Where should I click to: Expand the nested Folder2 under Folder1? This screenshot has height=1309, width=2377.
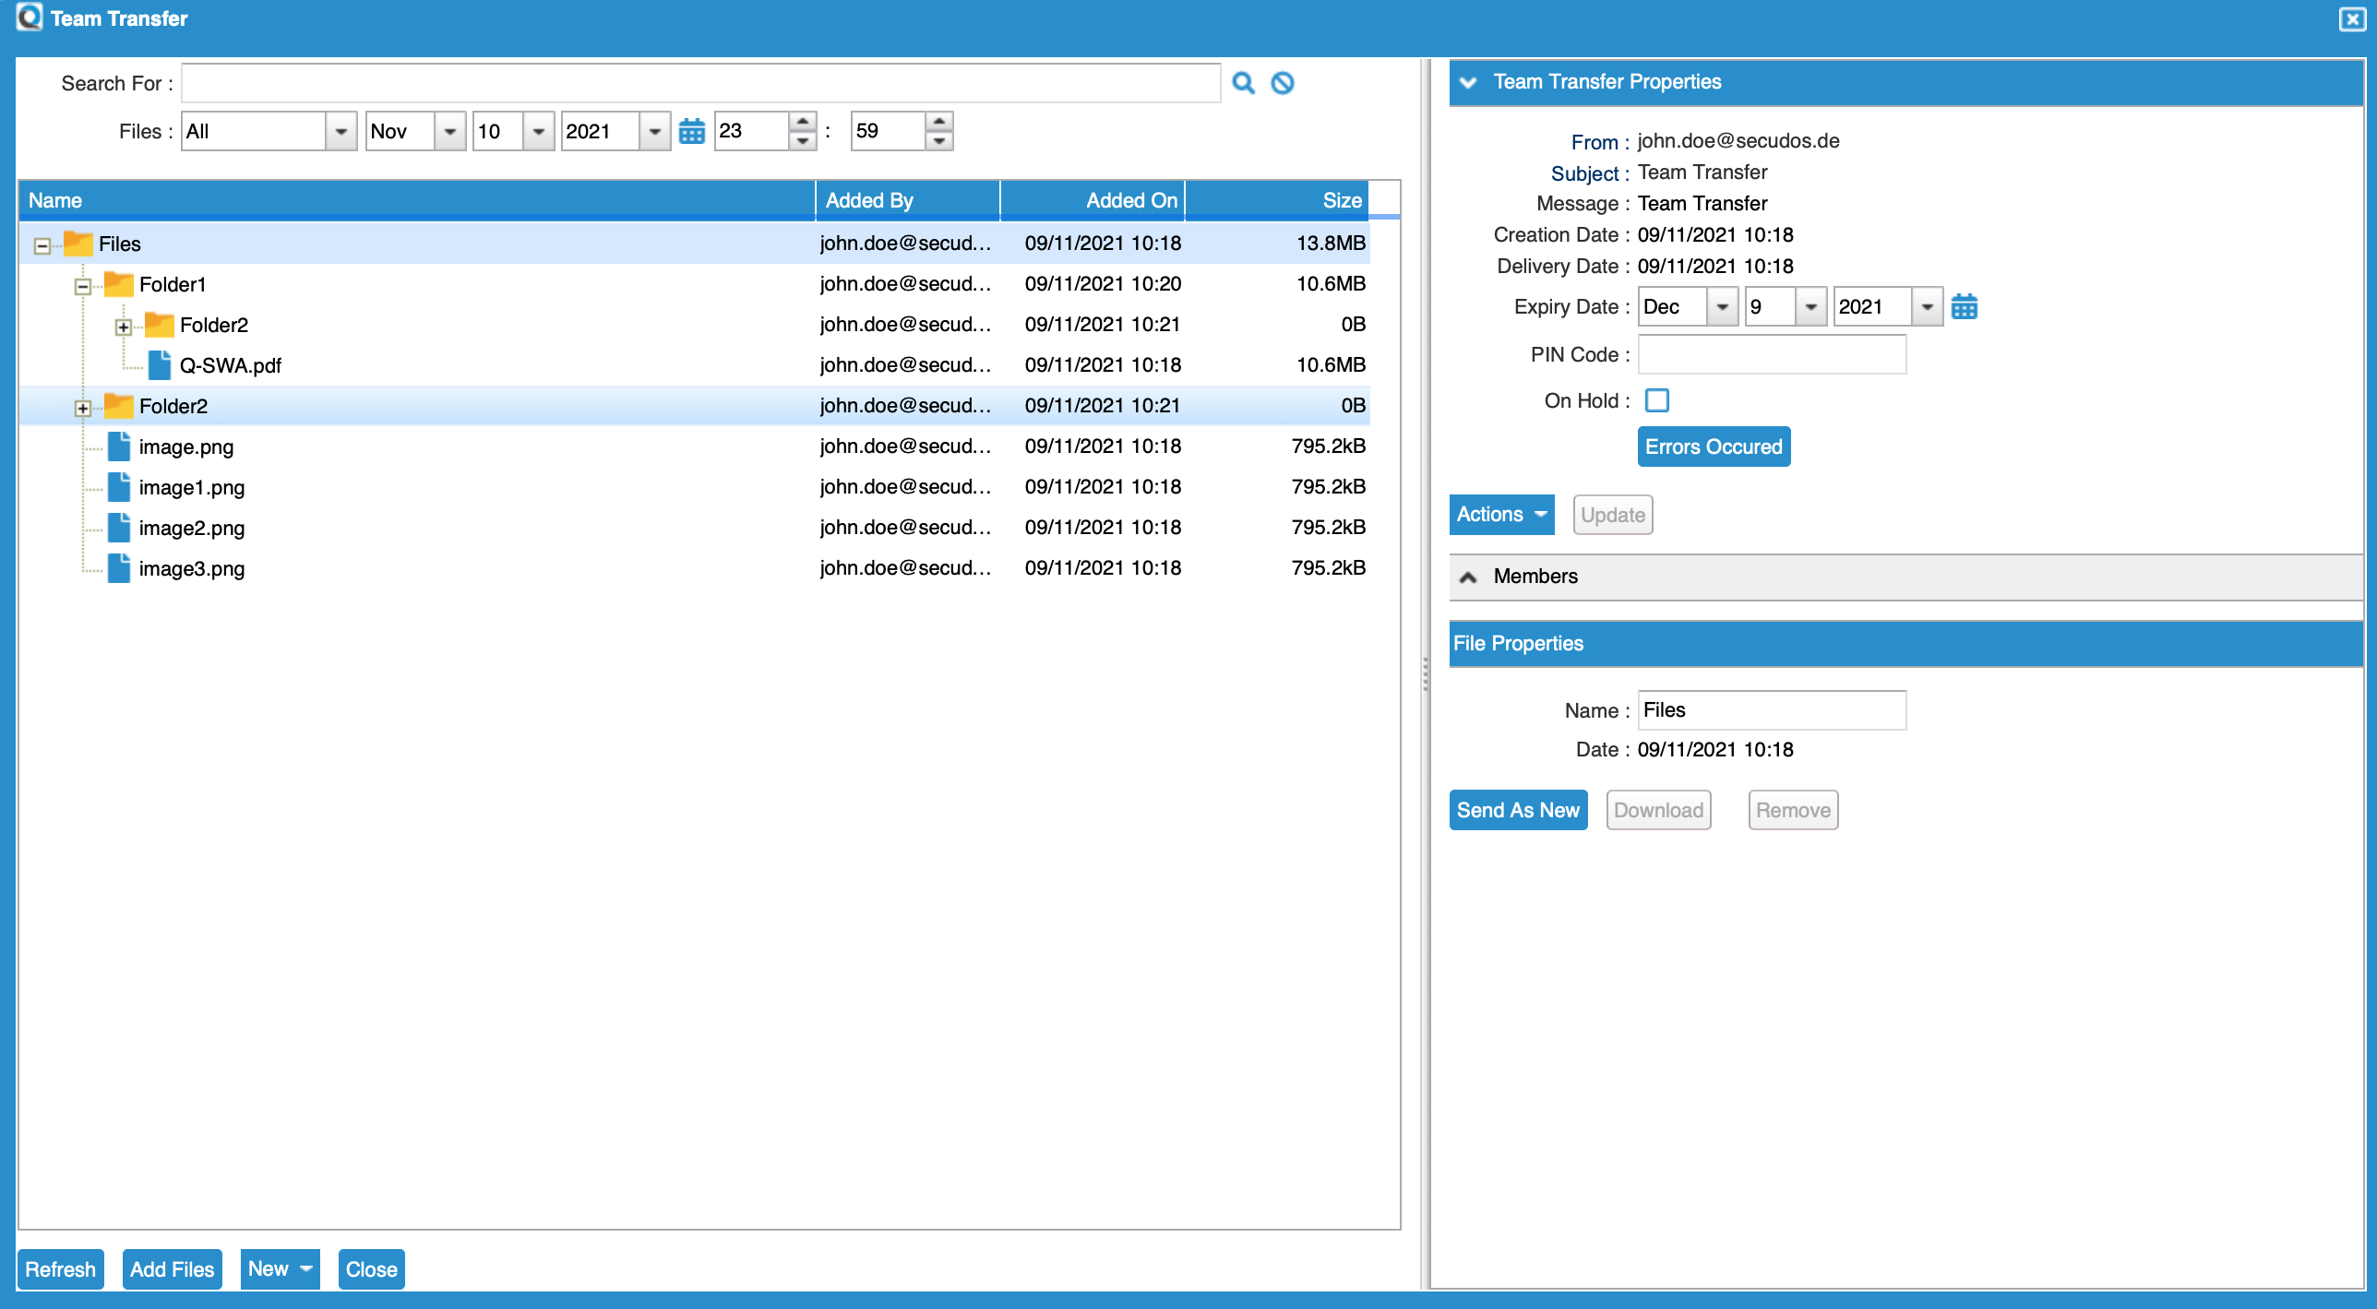(x=124, y=327)
